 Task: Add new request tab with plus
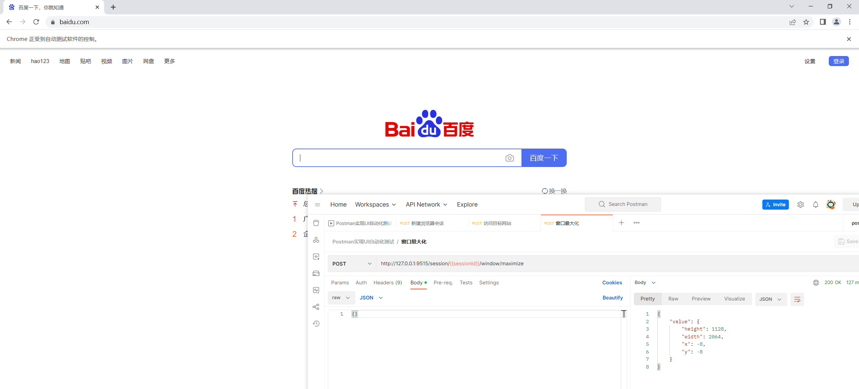point(621,223)
